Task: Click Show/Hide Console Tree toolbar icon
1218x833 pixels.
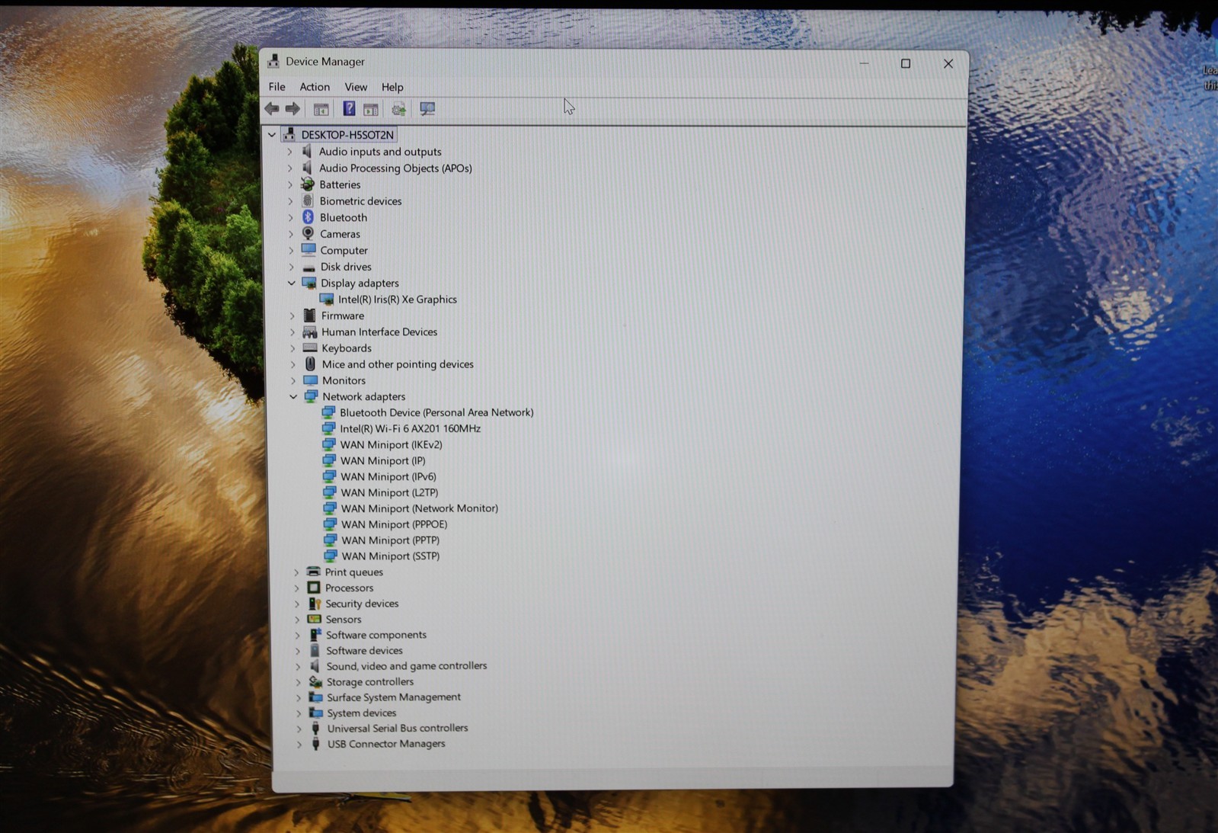Action: click(x=321, y=110)
